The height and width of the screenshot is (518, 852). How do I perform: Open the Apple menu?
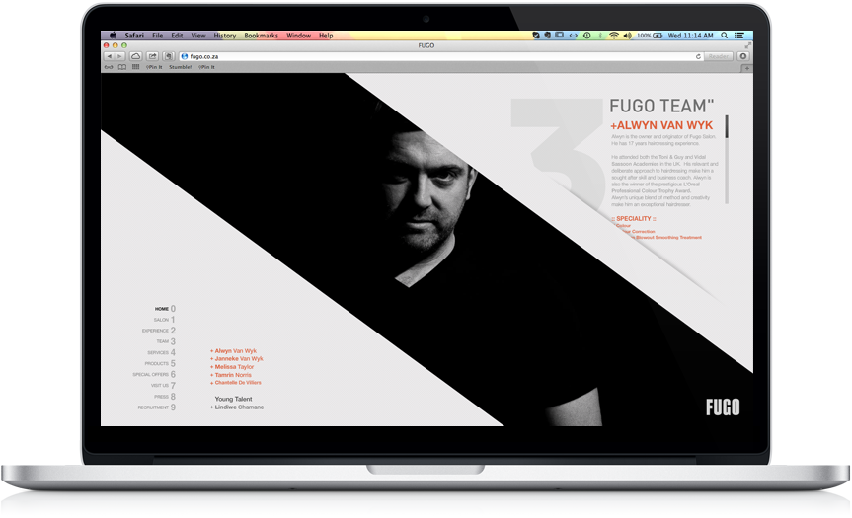[113, 36]
